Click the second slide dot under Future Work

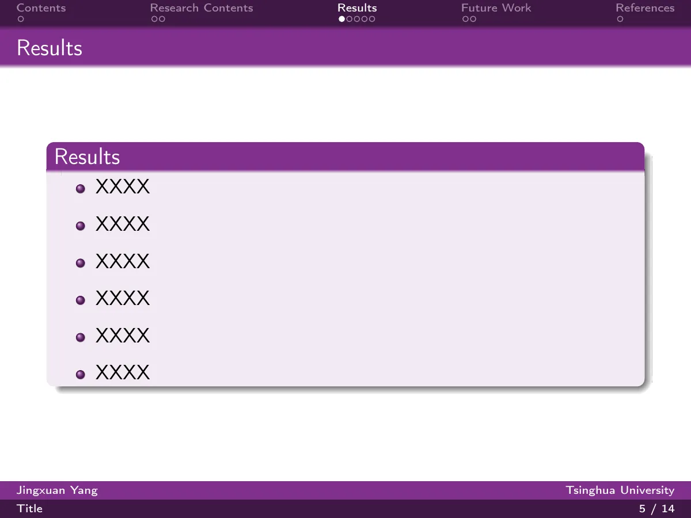point(472,19)
